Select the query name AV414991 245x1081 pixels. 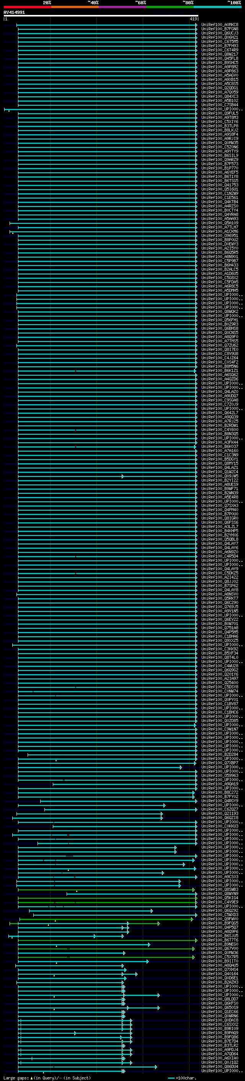coord(14,13)
